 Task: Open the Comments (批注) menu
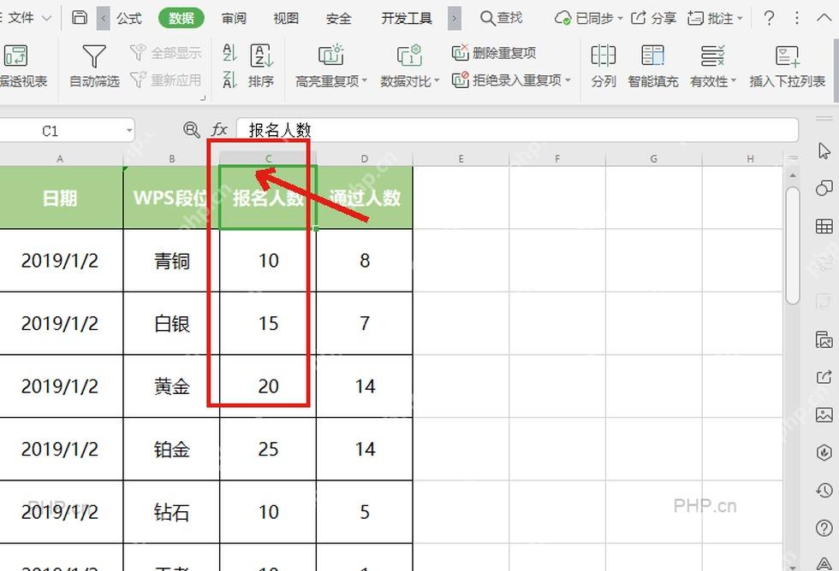click(715, 18)
